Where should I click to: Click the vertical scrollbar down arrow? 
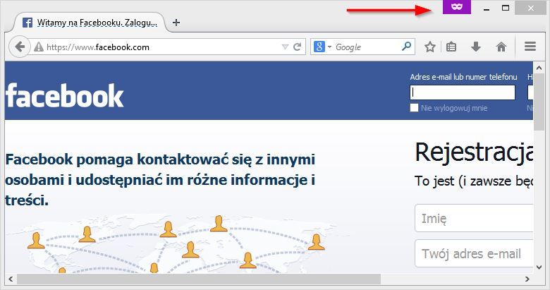(539, 267)
